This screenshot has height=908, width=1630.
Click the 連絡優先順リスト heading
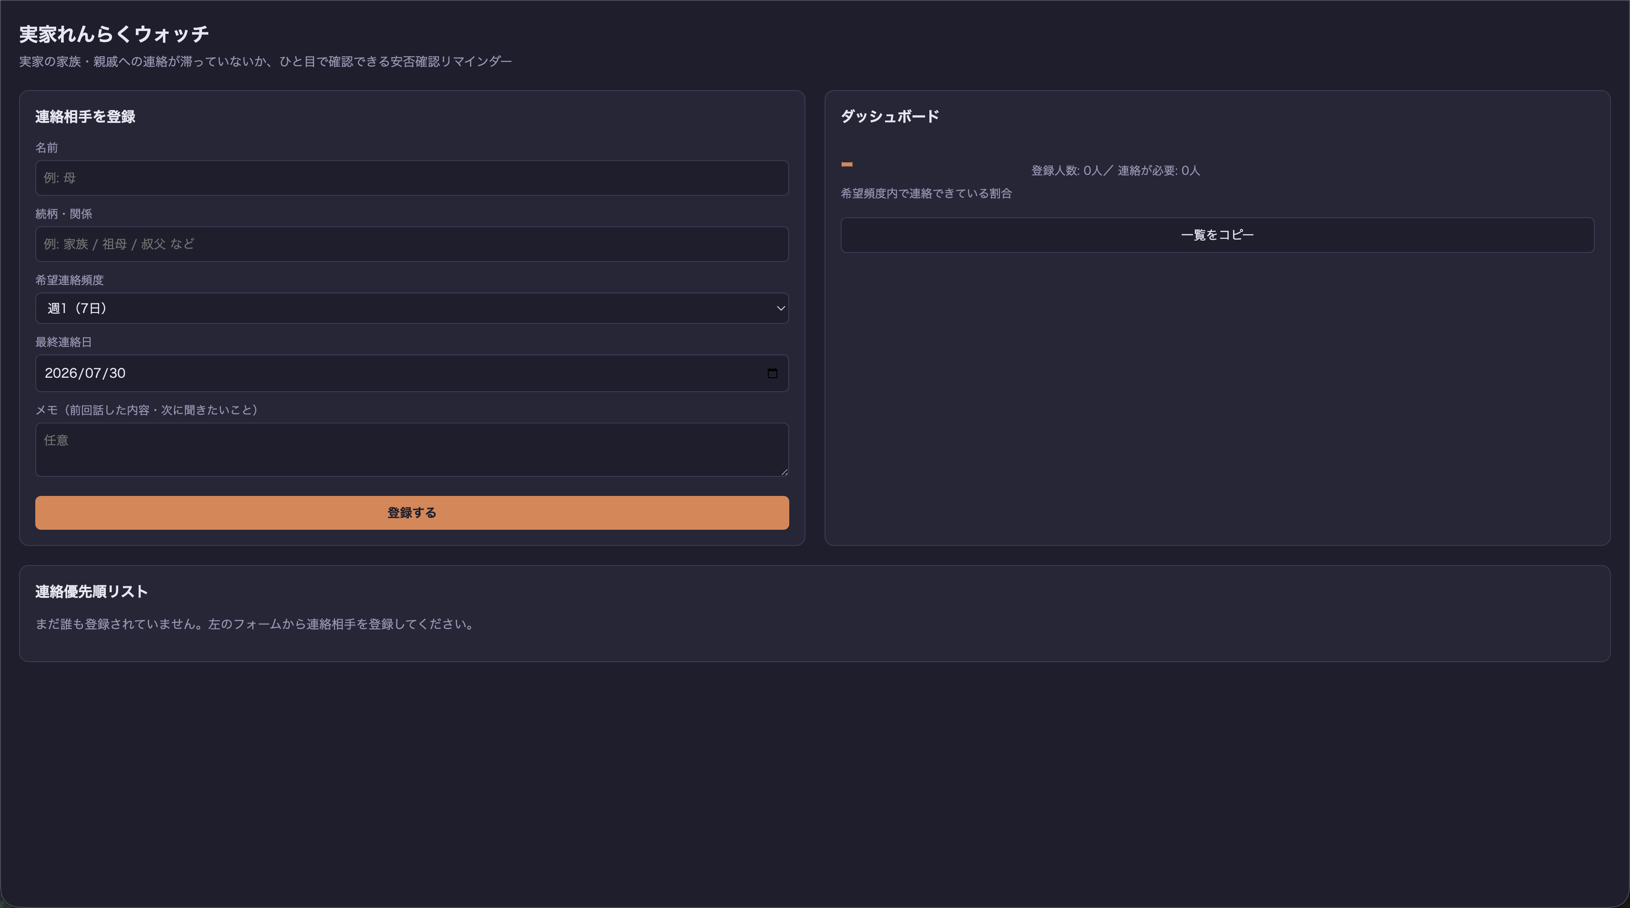pos(92,592)
